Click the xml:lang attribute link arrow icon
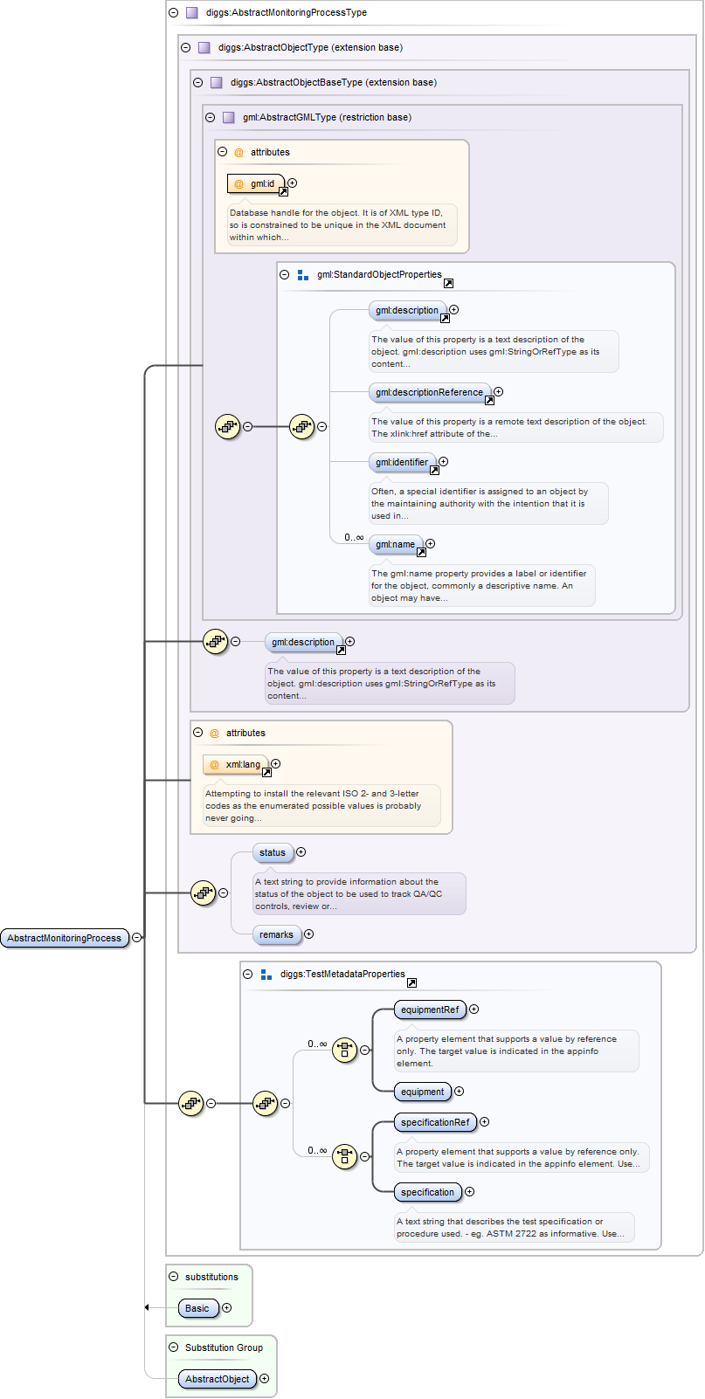 (x=266, y=772)
